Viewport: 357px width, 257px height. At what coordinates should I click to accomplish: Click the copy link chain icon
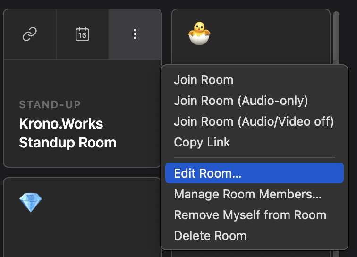[30, 34]
